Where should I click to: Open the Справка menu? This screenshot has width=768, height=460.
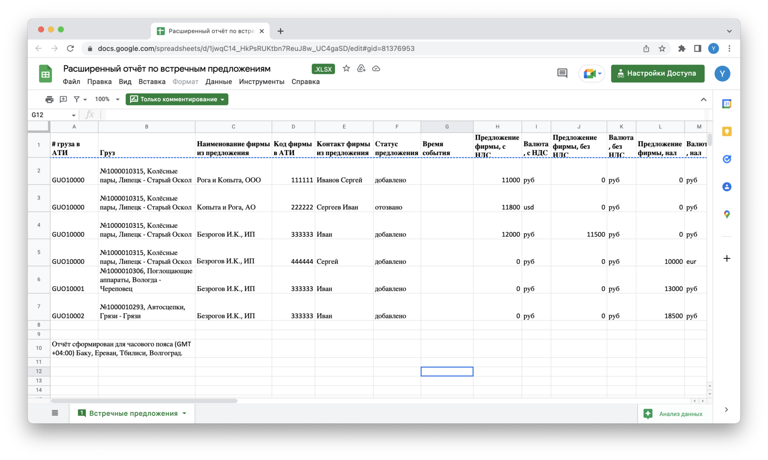click(x=305, y=82)
